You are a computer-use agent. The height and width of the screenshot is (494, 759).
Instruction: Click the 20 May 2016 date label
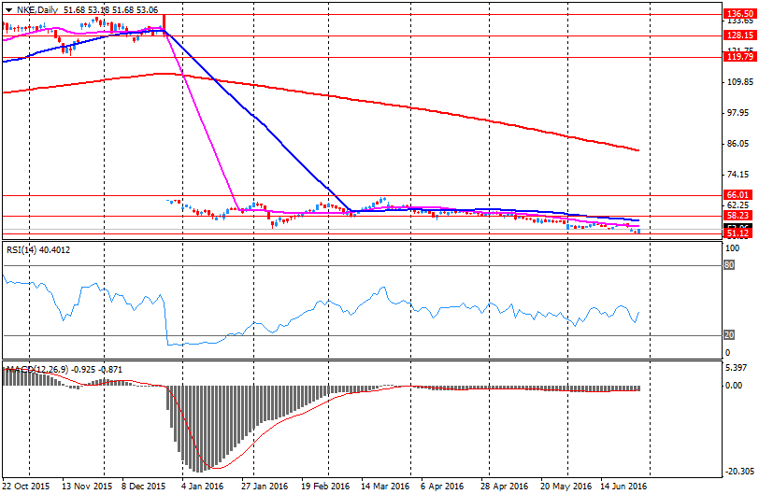566,486
